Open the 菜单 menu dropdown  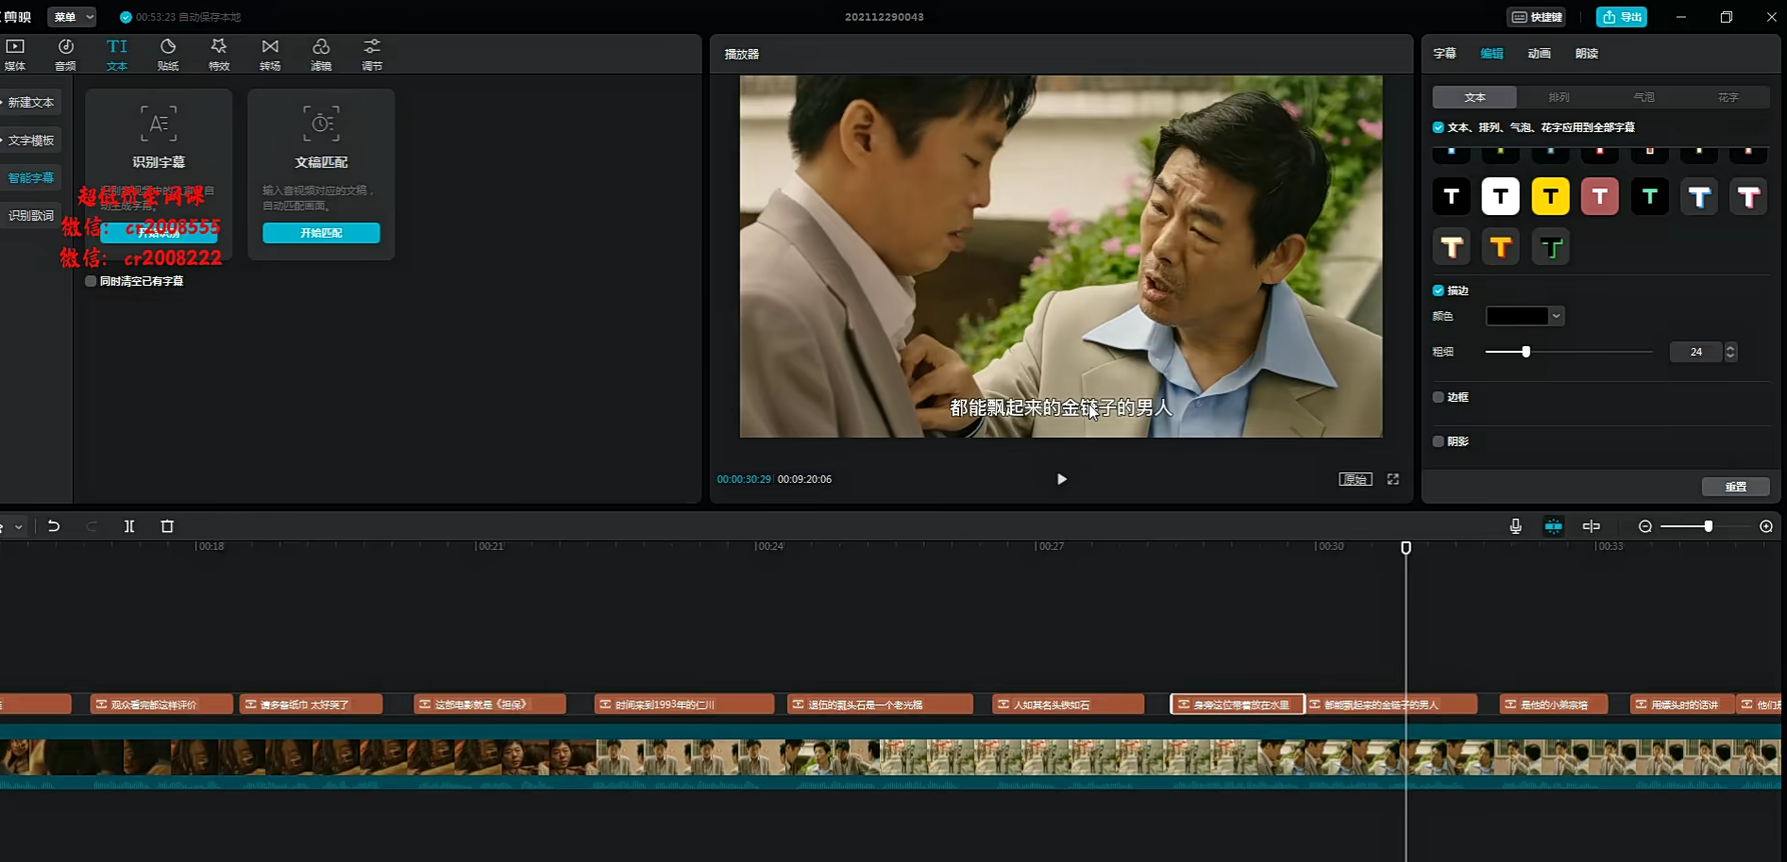click(x=72, y=17)
